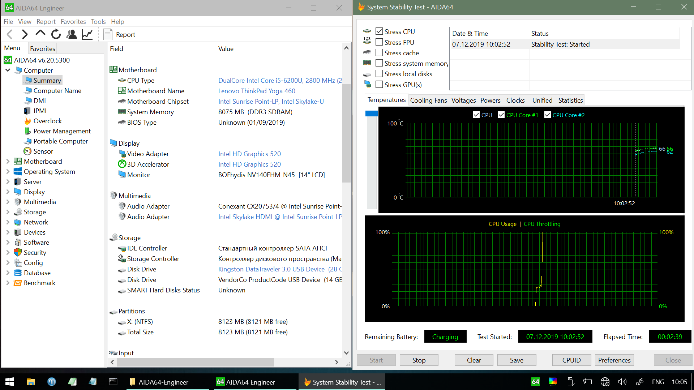Click the Report page icon

[x=108, y=35]
